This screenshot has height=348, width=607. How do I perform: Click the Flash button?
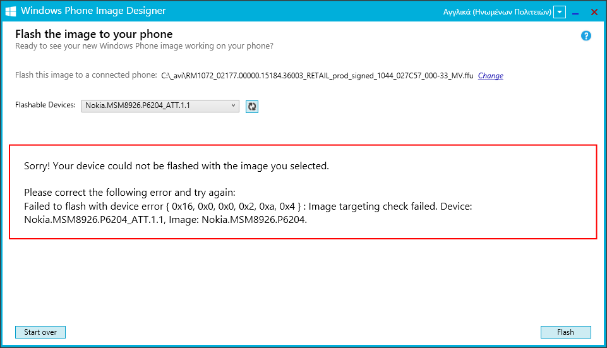pyautogui.click(x=565, y=332)
